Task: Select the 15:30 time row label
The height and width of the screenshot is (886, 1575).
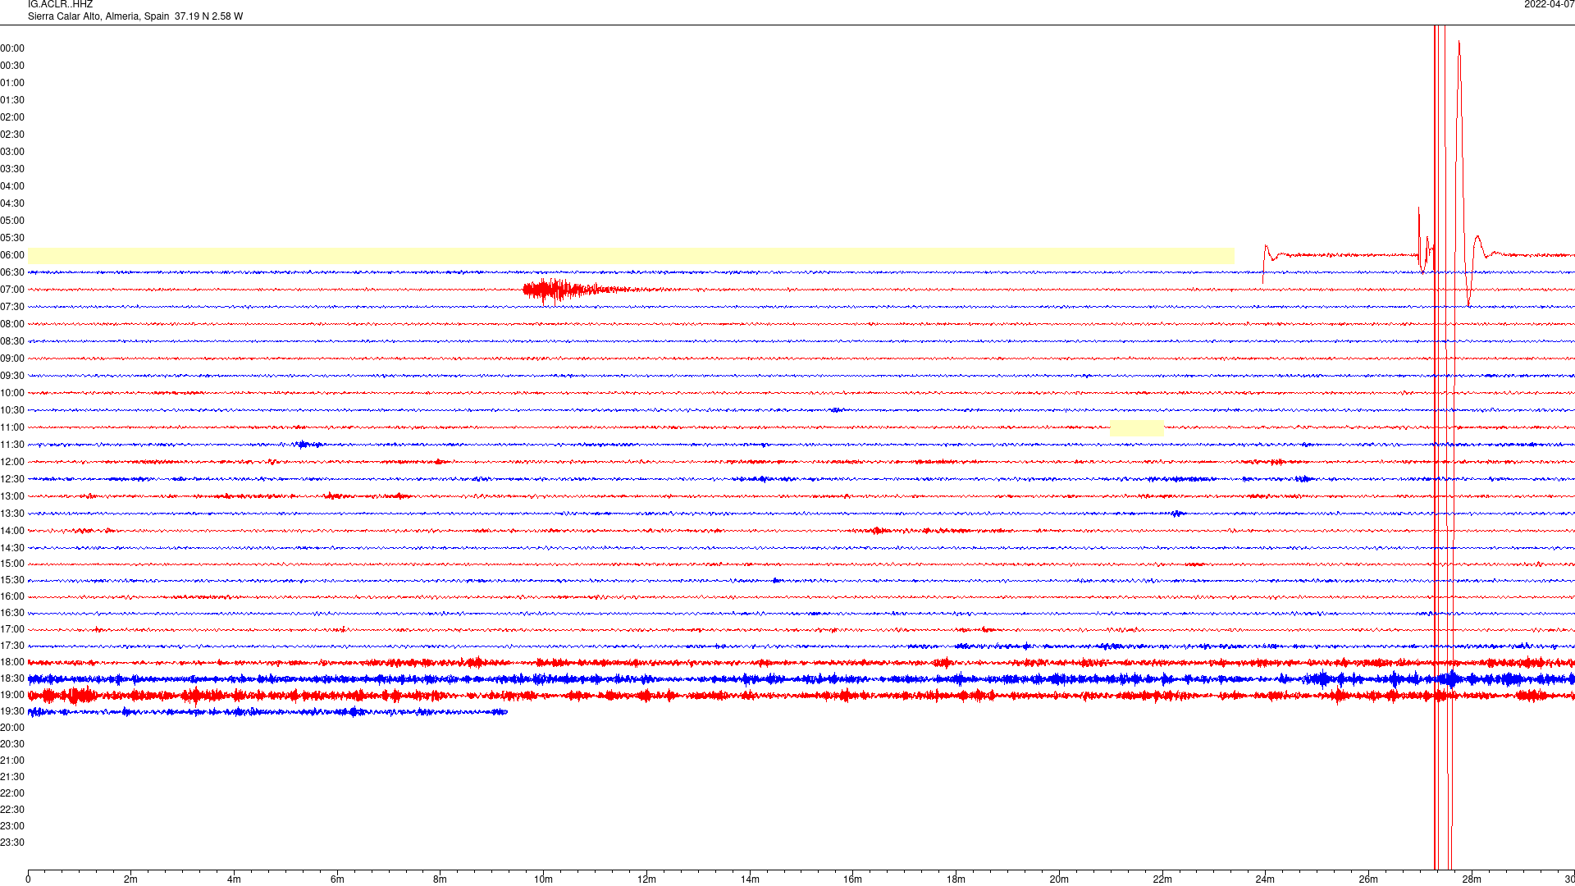Action: coord(12,580)
